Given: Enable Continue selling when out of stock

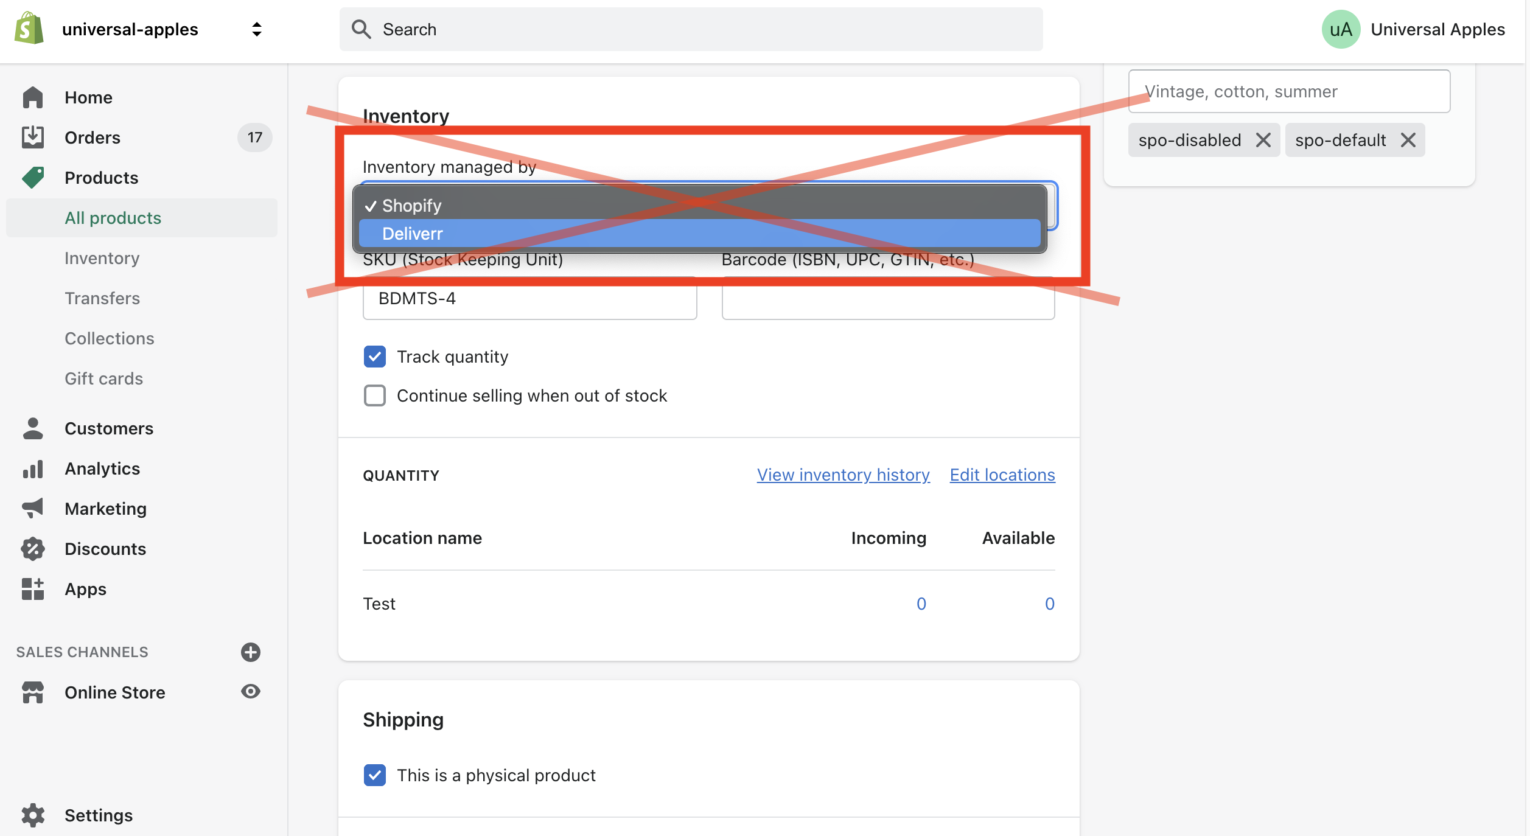Looking at the screenshot, I should click(x=375, y=395).
